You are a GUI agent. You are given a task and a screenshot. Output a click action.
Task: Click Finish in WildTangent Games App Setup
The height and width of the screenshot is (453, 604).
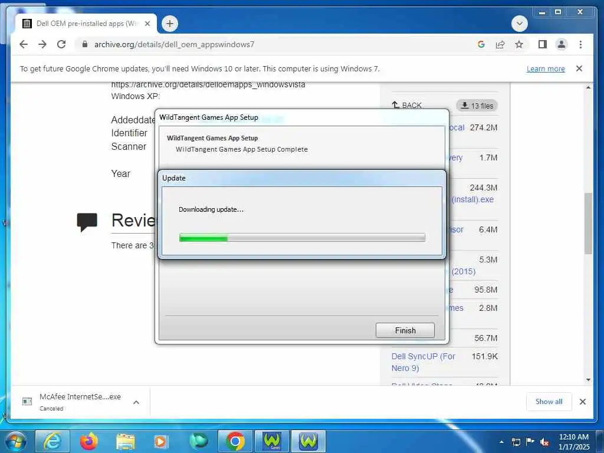click(405, 330)
